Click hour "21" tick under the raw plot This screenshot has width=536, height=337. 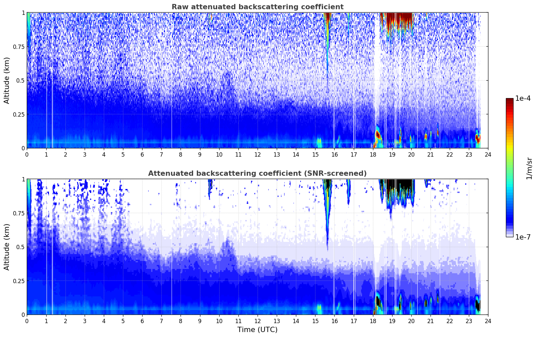click(x=431, y=154)
